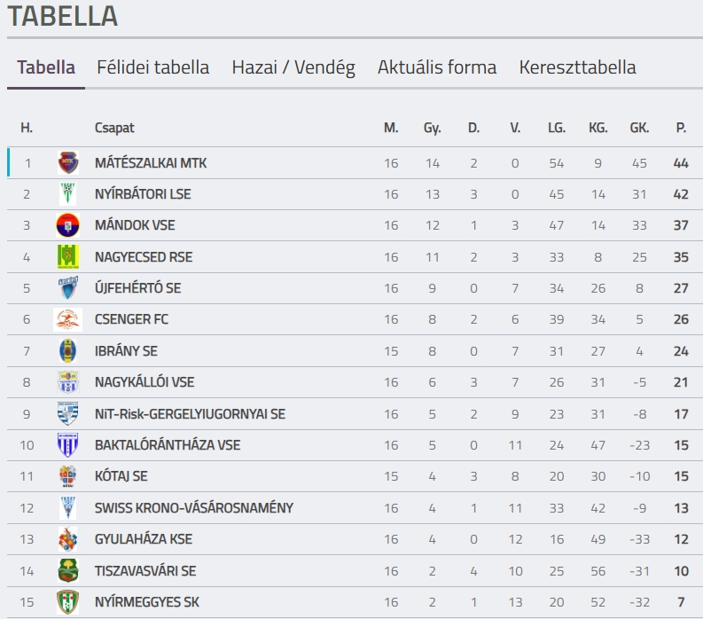The width and height of the screenshot is (703, 619).
Task: Click the Mátészalkai MTK club crest
Action: tap(68, 163)
